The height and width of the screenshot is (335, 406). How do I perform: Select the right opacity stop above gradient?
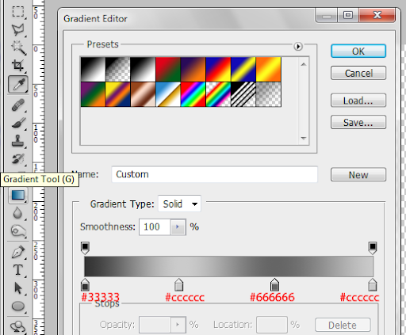(x=373, y=248)
